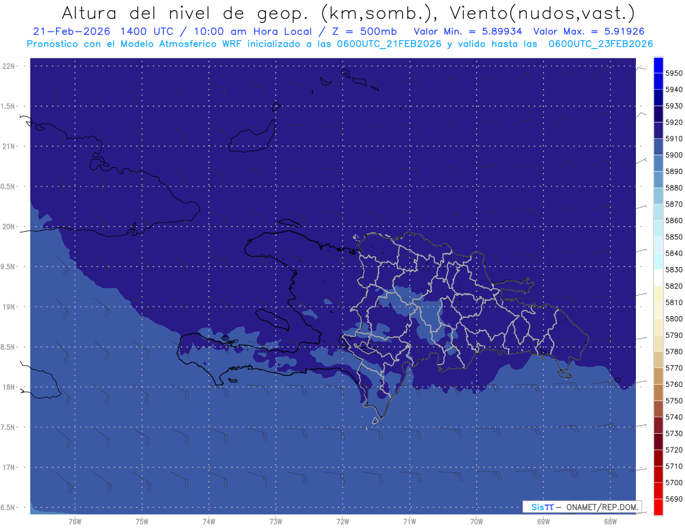Click the '20N' latitude label
This screenshot has width=685, height=529.
tap(9, 227)
